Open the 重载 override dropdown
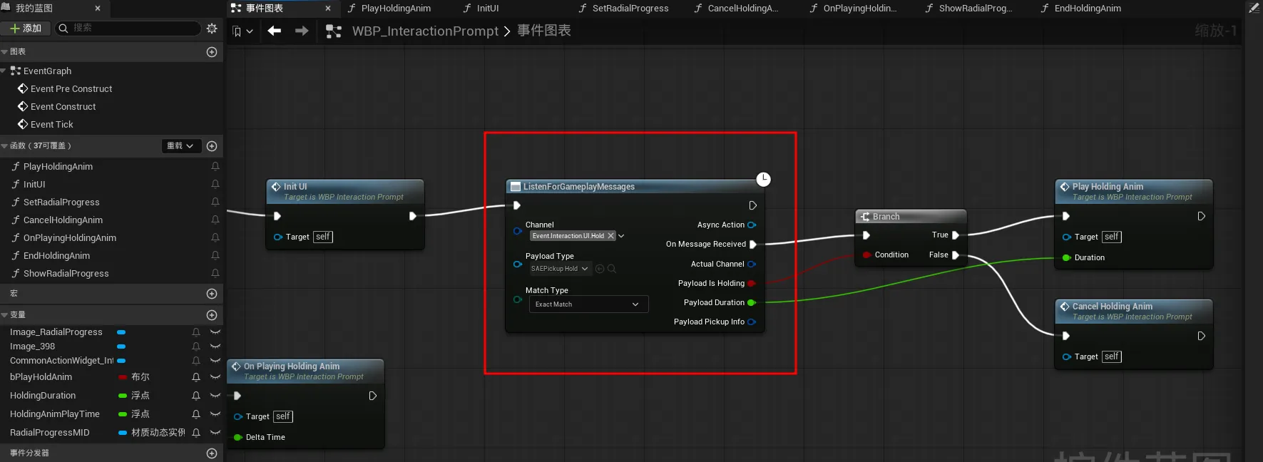 (x=180, y=146)
